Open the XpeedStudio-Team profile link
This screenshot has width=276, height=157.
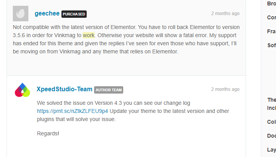[65, 89]
